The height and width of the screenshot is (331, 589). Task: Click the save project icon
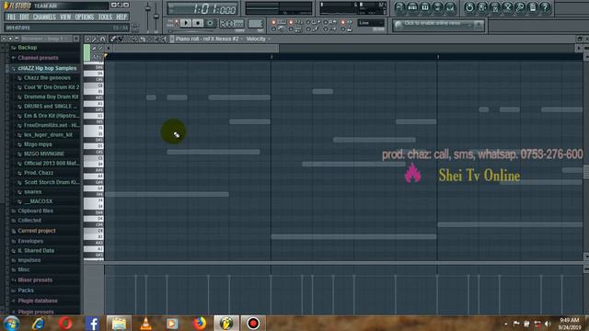click(482, 7)
